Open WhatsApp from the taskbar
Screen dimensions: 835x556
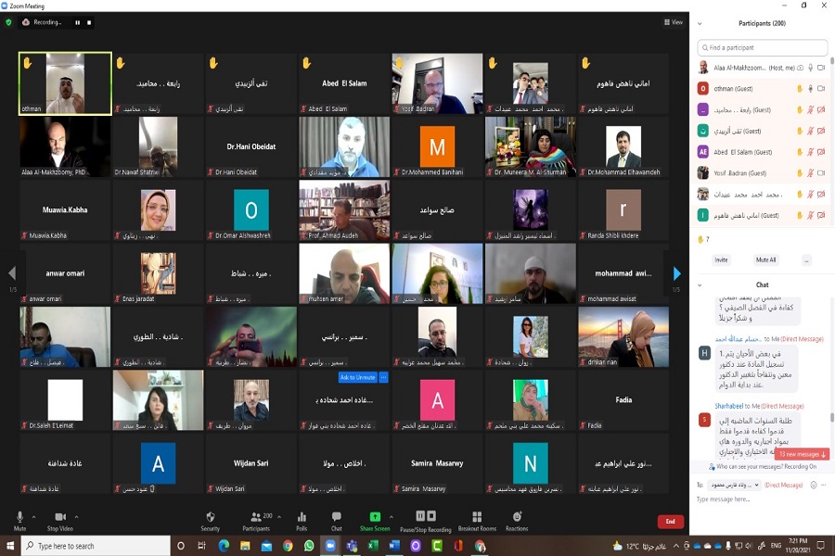(309, 546)
